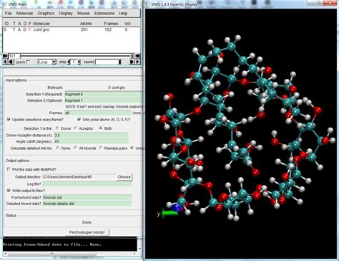Select the Donor radio button

coord(57,128)
